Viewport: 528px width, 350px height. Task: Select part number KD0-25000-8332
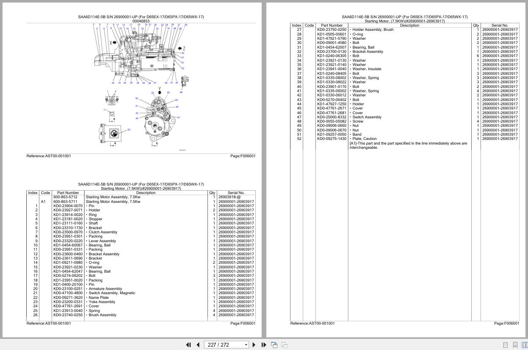point(332,117)
